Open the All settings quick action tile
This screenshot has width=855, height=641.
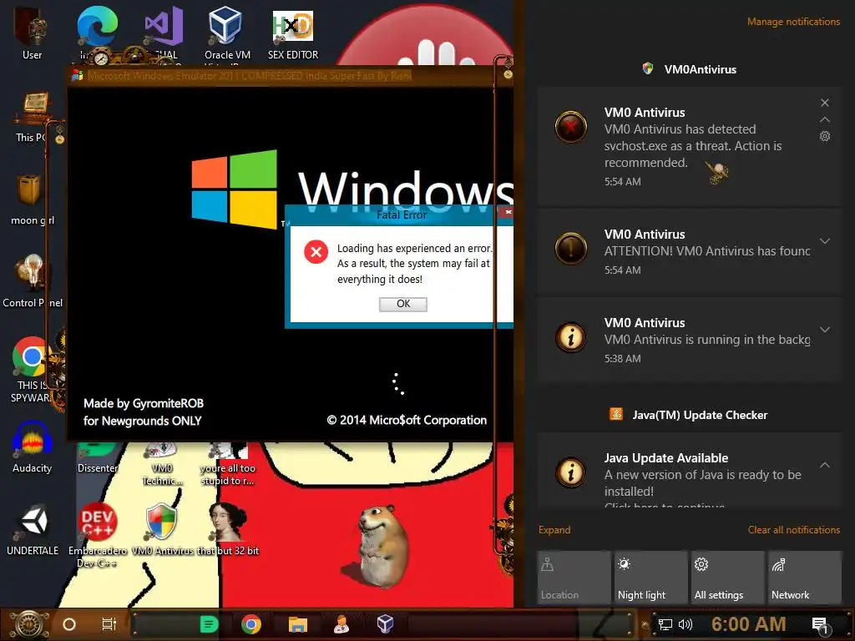tap(728, 578)
